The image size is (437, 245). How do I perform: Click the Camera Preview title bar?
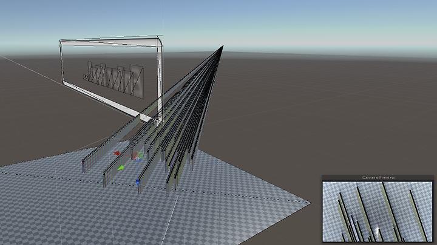(378, 177)
